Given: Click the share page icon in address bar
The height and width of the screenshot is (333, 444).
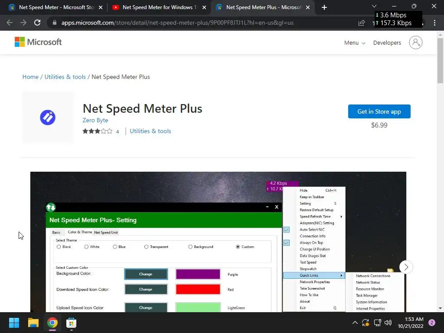Looking at the screenshot, I should click(x=362, y=23).
